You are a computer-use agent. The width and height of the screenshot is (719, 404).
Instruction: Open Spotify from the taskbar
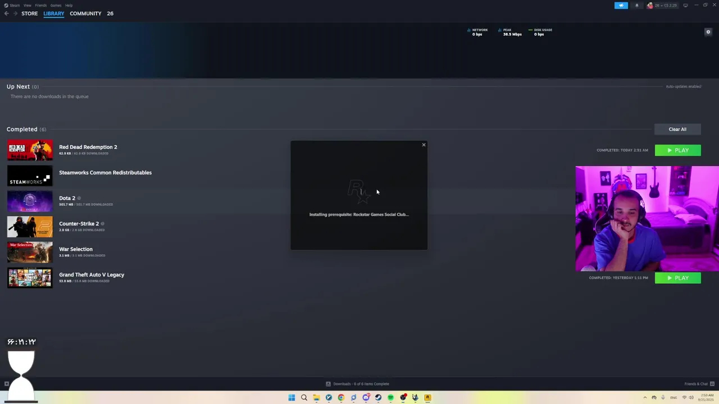pos(390,398)
